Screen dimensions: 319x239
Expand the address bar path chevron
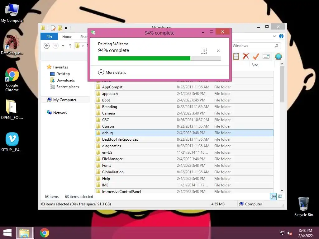click(x=83, y=46)
